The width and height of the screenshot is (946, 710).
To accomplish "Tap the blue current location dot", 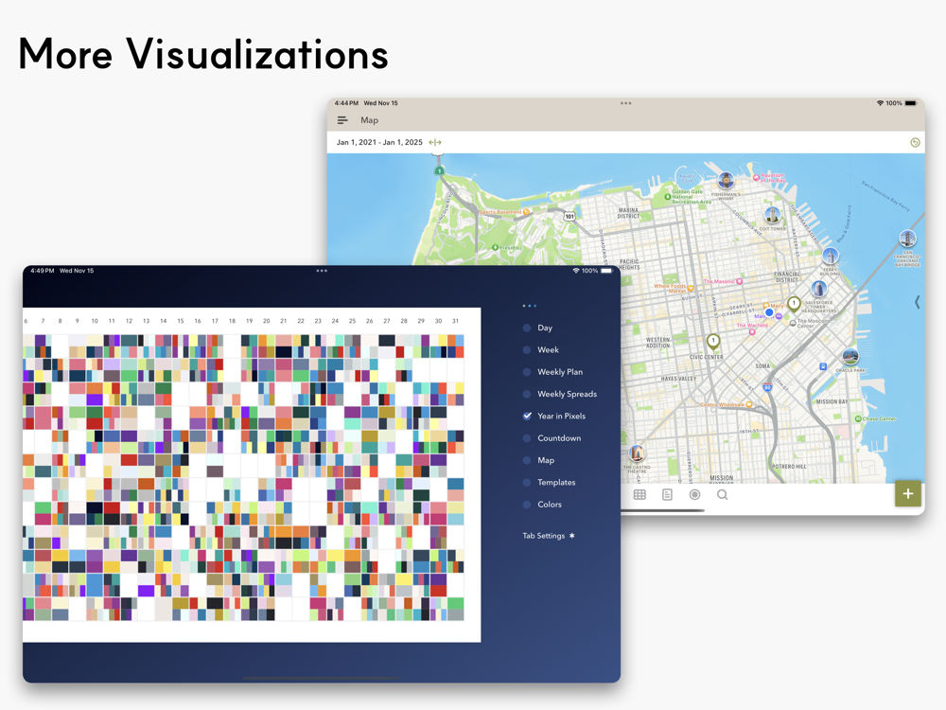I will tap(769, 312).
